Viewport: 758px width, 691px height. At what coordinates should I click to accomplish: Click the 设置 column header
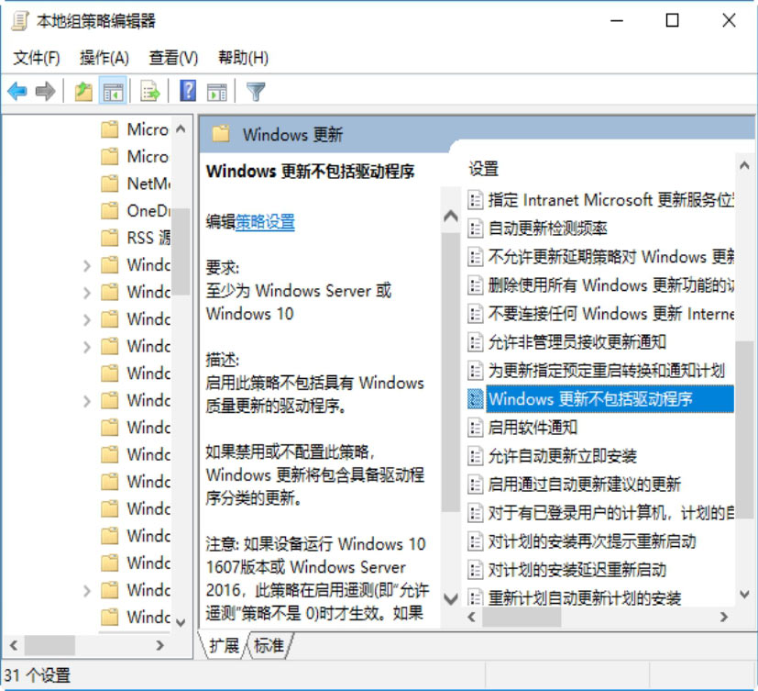(483, 169)
